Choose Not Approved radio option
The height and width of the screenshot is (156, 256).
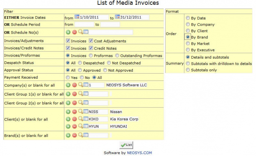tap(105, 70)
